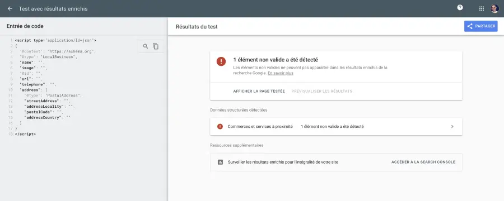Click the "addressCountry" code line
Screen dimensions: 504x201
pos(47,118)
